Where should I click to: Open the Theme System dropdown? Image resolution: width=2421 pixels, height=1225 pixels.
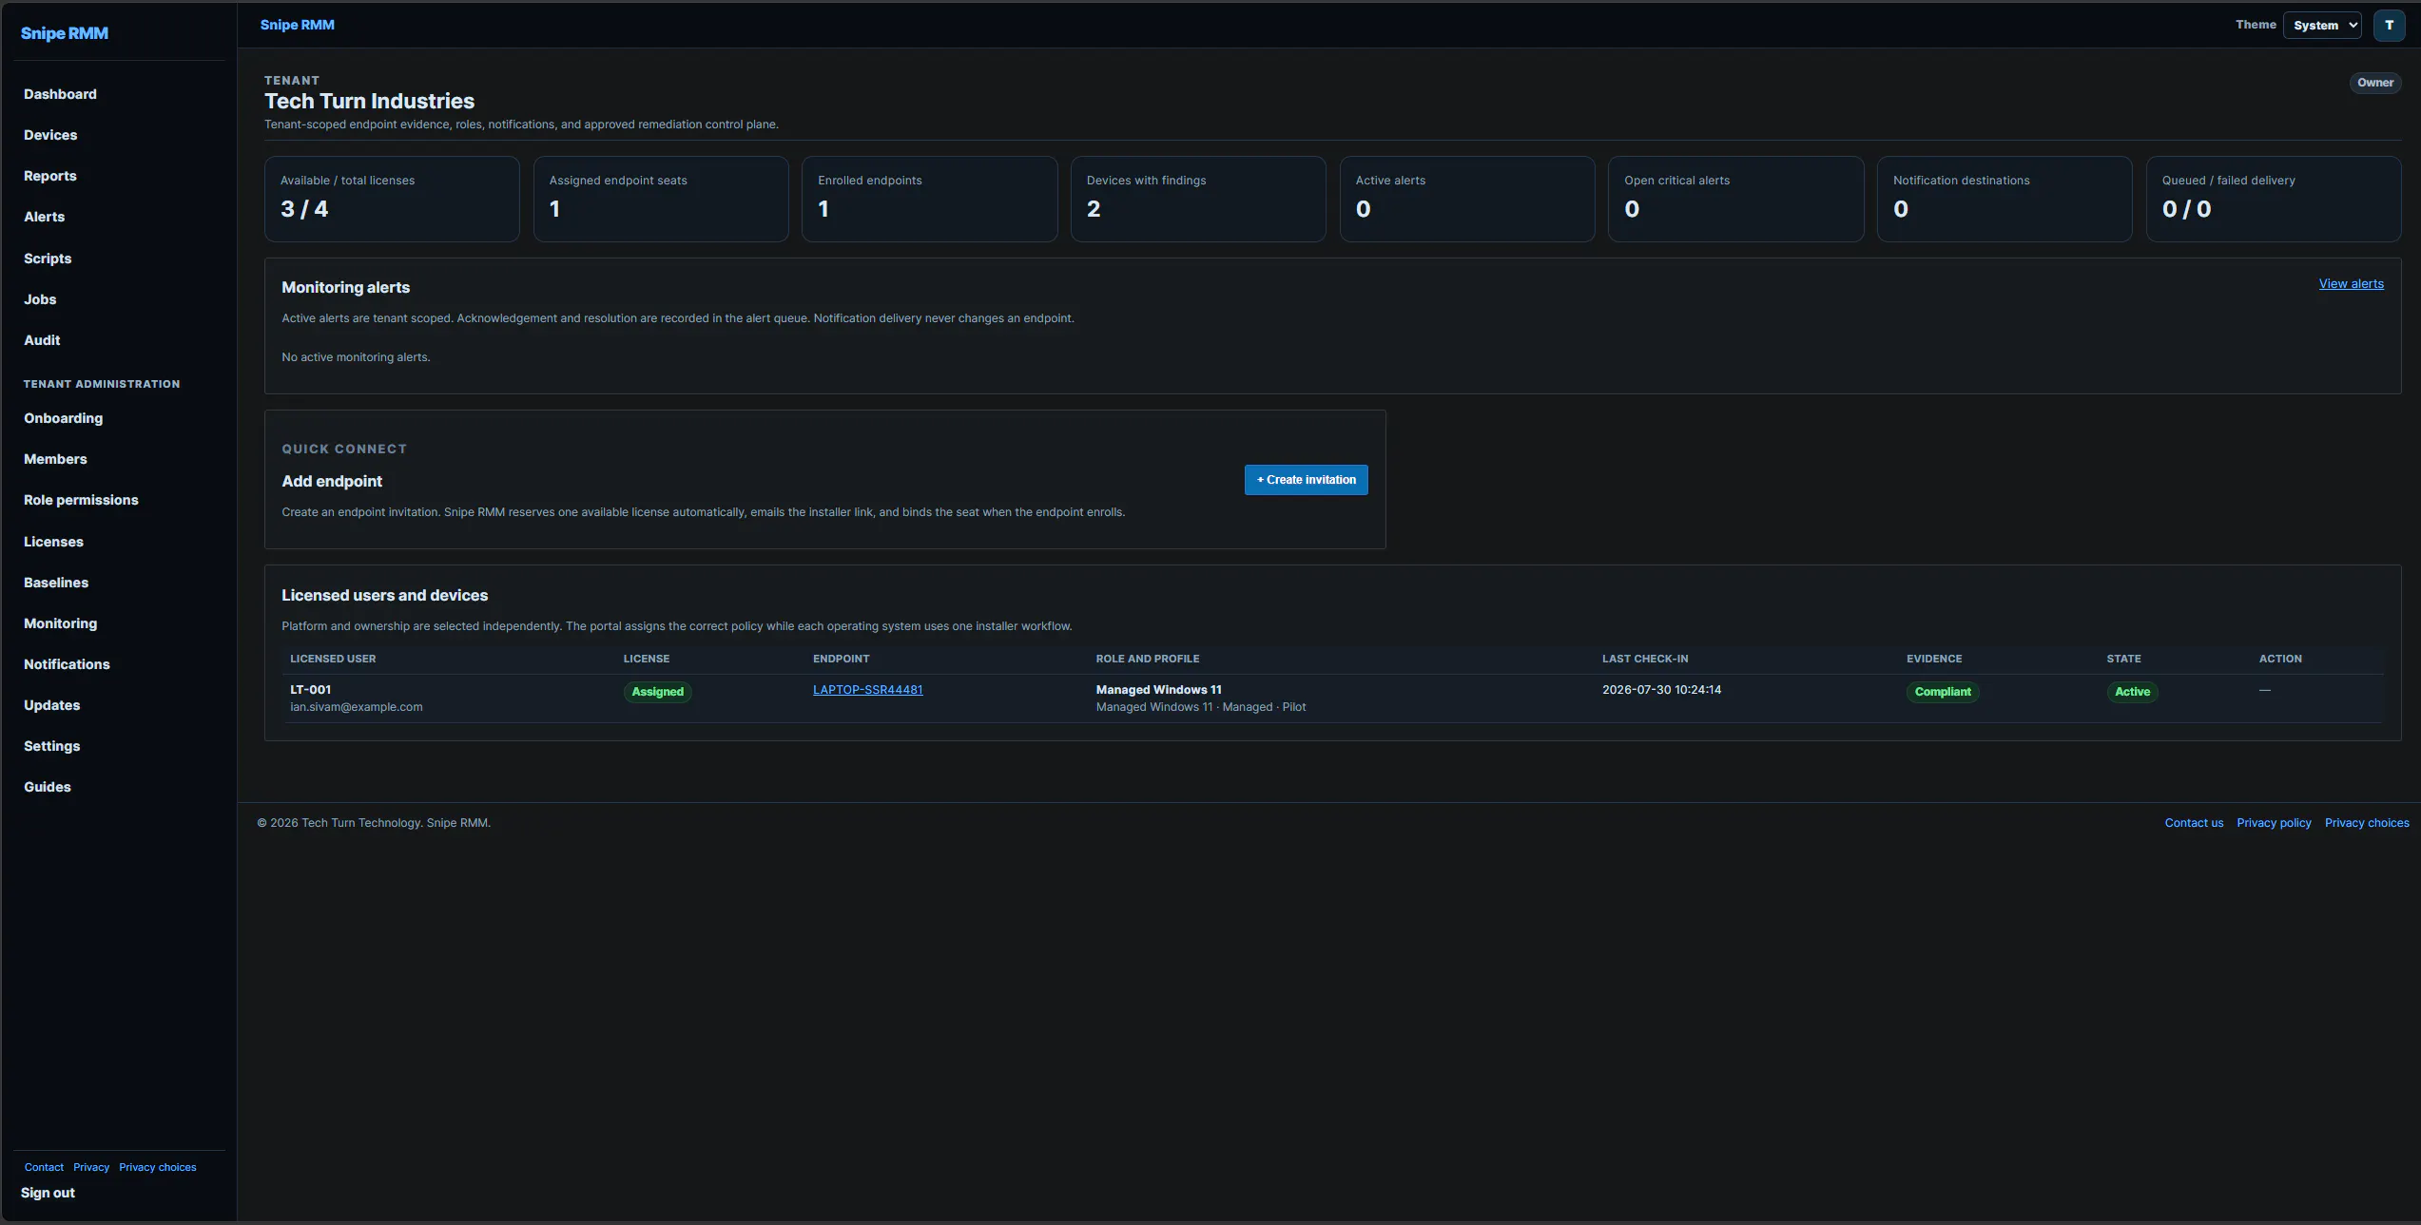(x=2322, y=26)
